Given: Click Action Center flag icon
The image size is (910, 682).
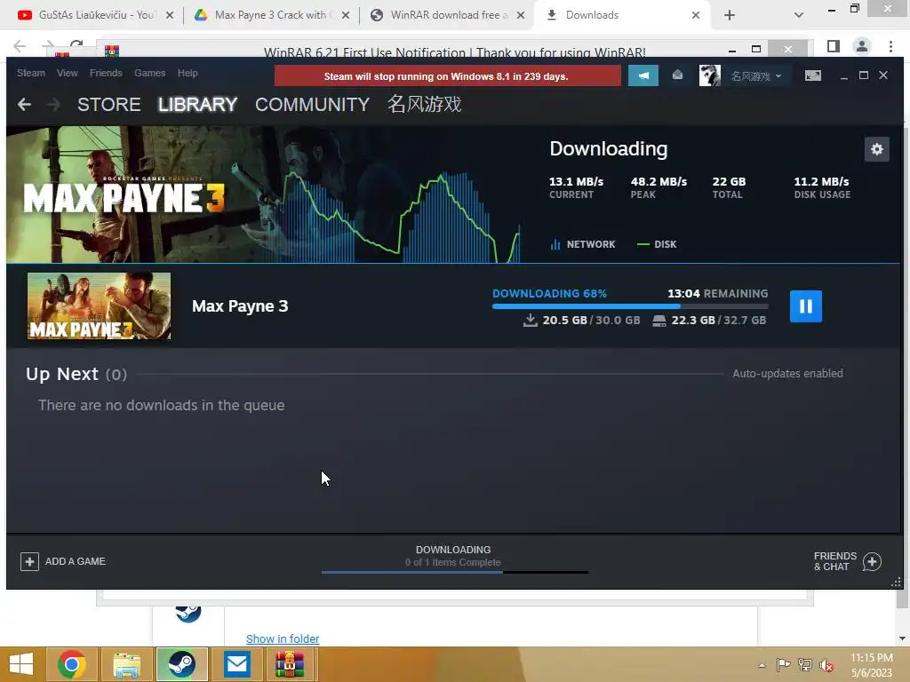Looking at the screenshot, I should coord(783,665).
